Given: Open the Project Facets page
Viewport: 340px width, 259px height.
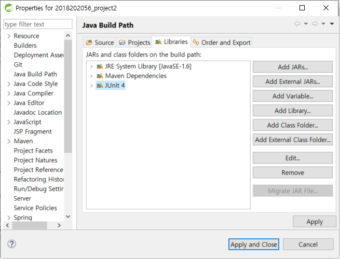Looking at the screenshot, I should click(33, 151).
